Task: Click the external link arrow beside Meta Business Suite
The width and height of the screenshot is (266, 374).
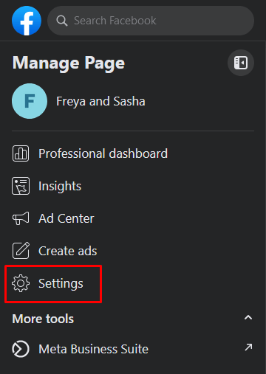Action: pyautogui.click(x=248, y=347)
